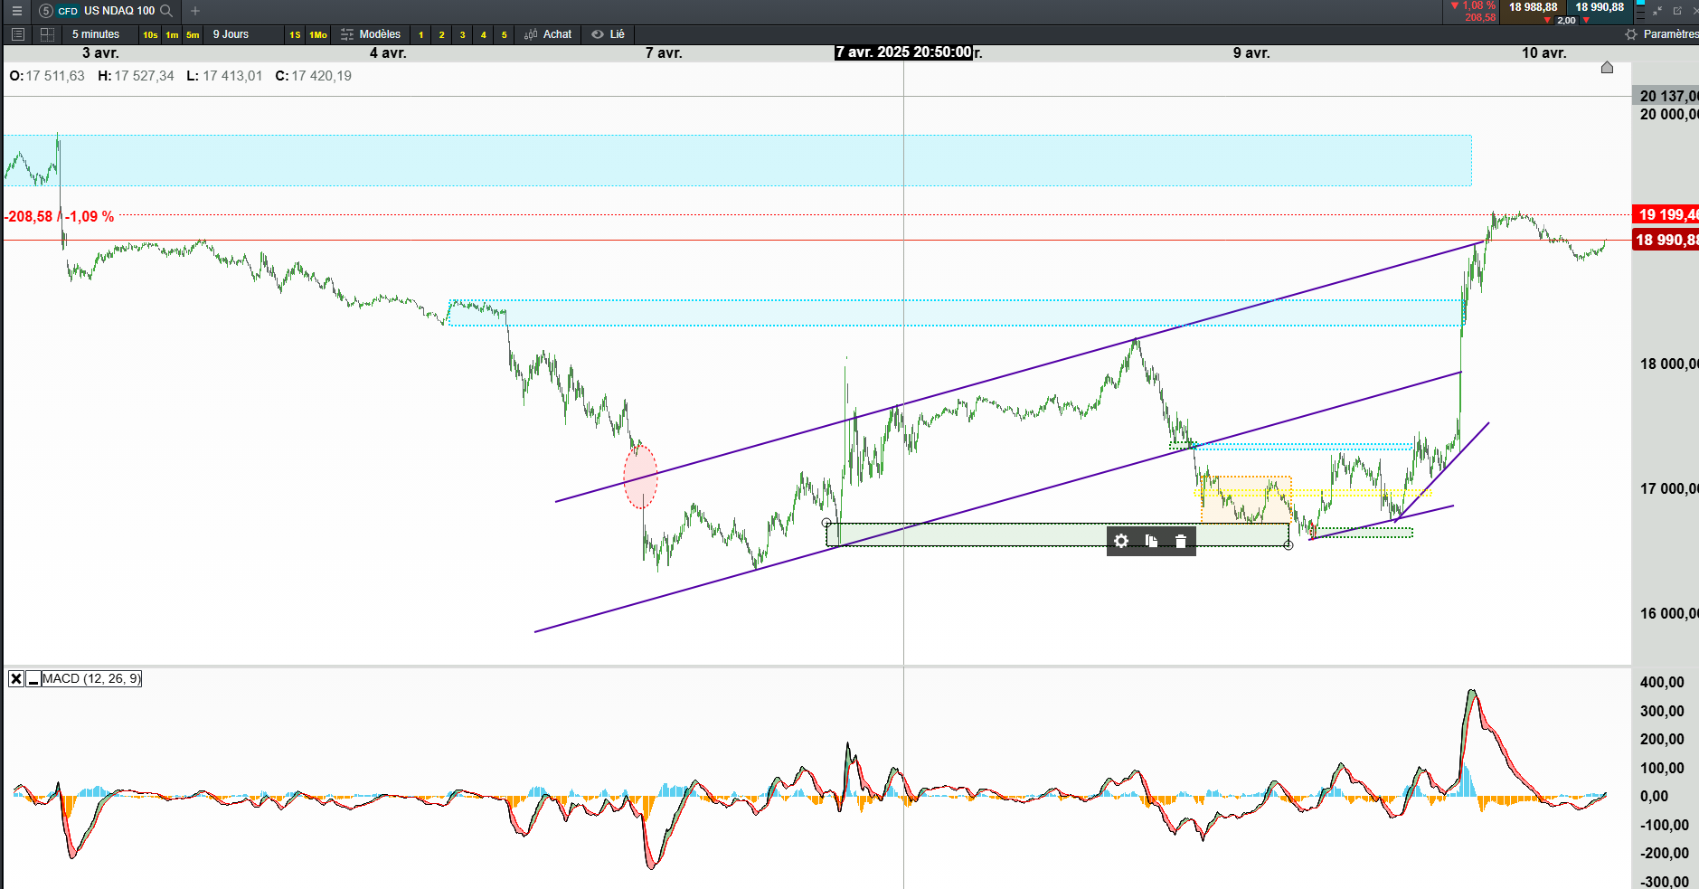This screenshot has height=889, width=1699.
Task: Click the -208,58 / -1,09 % change label
Action: pos(59,217)
